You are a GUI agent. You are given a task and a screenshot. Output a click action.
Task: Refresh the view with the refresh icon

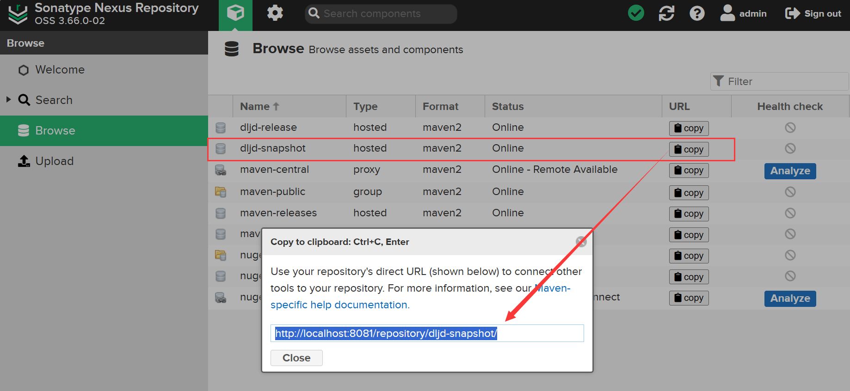(x=666, y=13)
